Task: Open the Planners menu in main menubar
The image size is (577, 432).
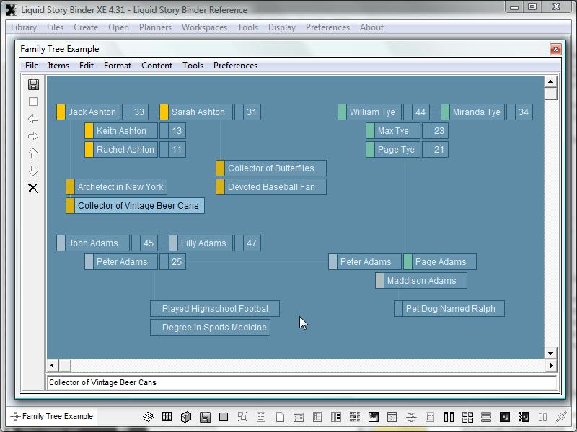Action: 155,27
